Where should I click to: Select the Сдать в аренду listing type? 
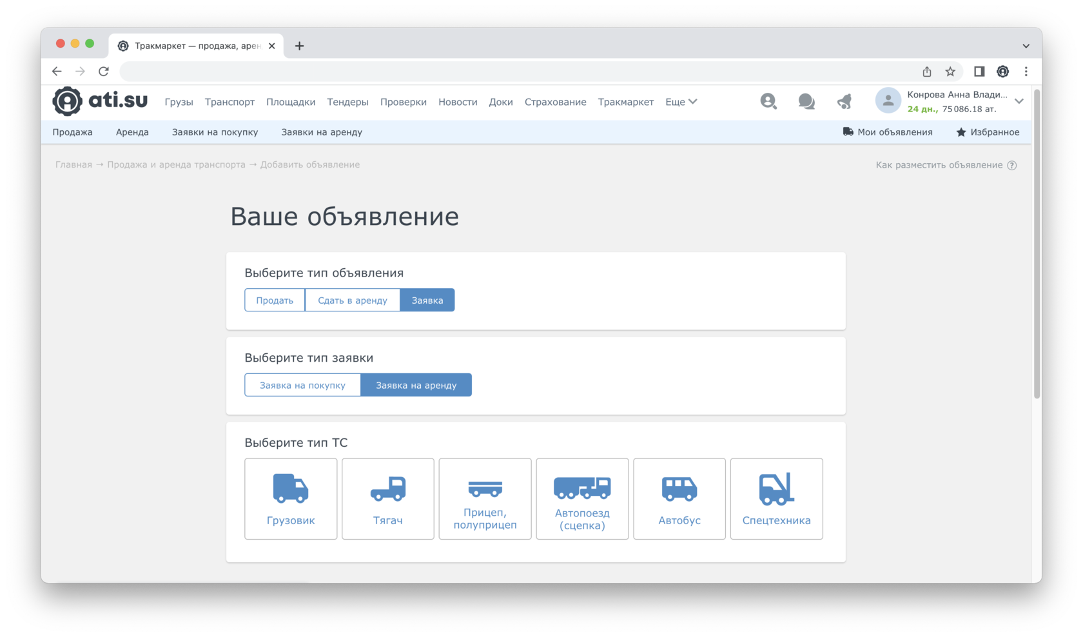coord(353,300)
